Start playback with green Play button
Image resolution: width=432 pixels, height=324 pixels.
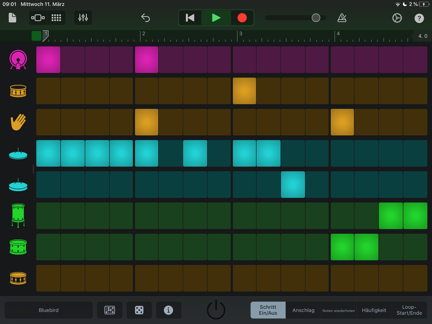[216, 18]
